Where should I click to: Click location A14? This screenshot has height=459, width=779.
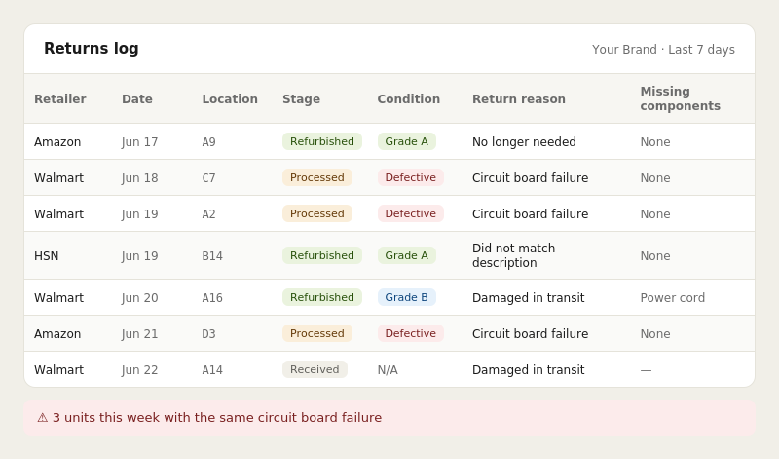(212, 370)
